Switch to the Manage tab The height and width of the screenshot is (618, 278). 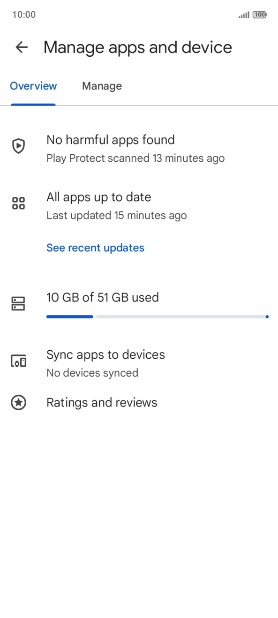pyautogui.click(x=102, y=86)
